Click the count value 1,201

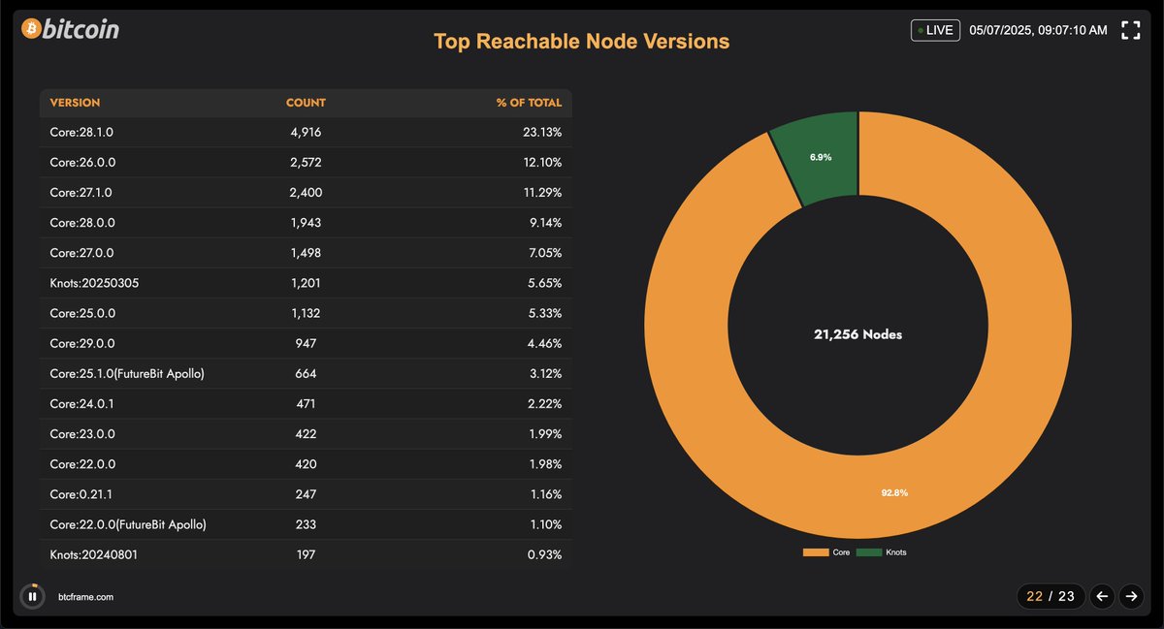pyautogui.click(x=306, y=283)
